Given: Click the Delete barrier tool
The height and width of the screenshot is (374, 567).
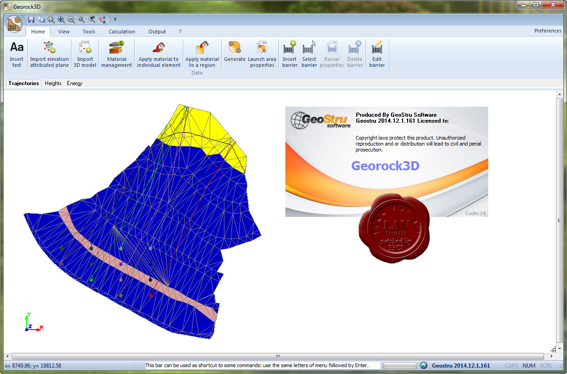Looking at the screenshot, I should pyautogui.click(x=355, y=54).
